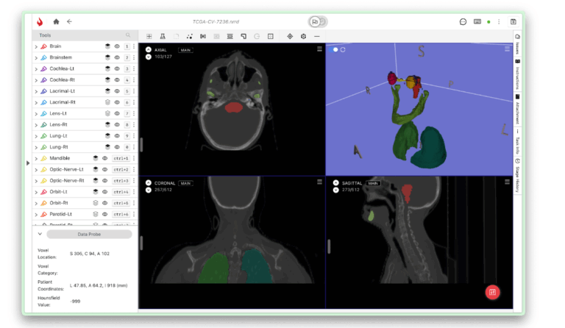Hide the Brain segment with eye icon
The width and height of the screenshot is (565, 328).
pos(117,46)
